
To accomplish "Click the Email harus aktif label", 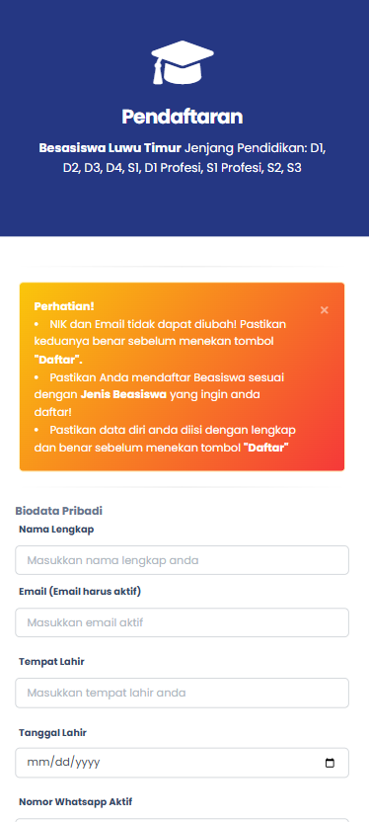I will pos(80,592).
